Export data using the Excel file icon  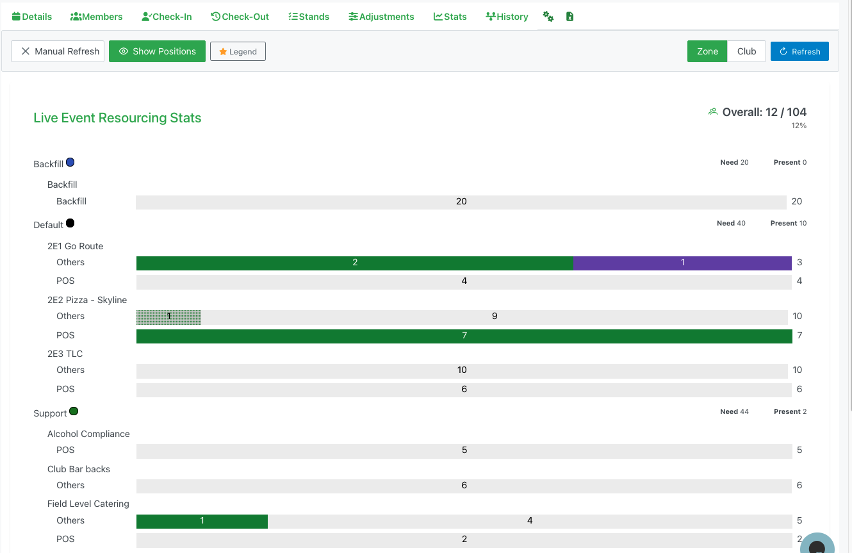[570, 17]
